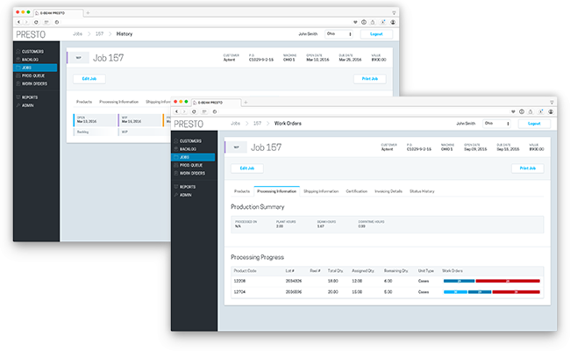Click Logout in back window
This screenshot has height=351, width=570.
[x=376, y=34]
